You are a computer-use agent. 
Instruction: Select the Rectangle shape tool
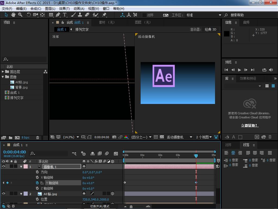point(51,15)
